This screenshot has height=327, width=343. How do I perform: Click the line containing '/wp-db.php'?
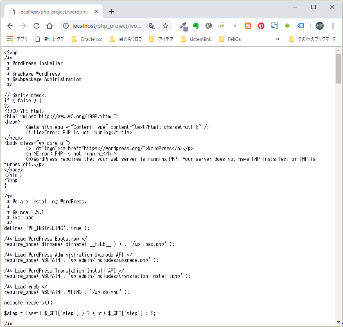tap(67, 292)
